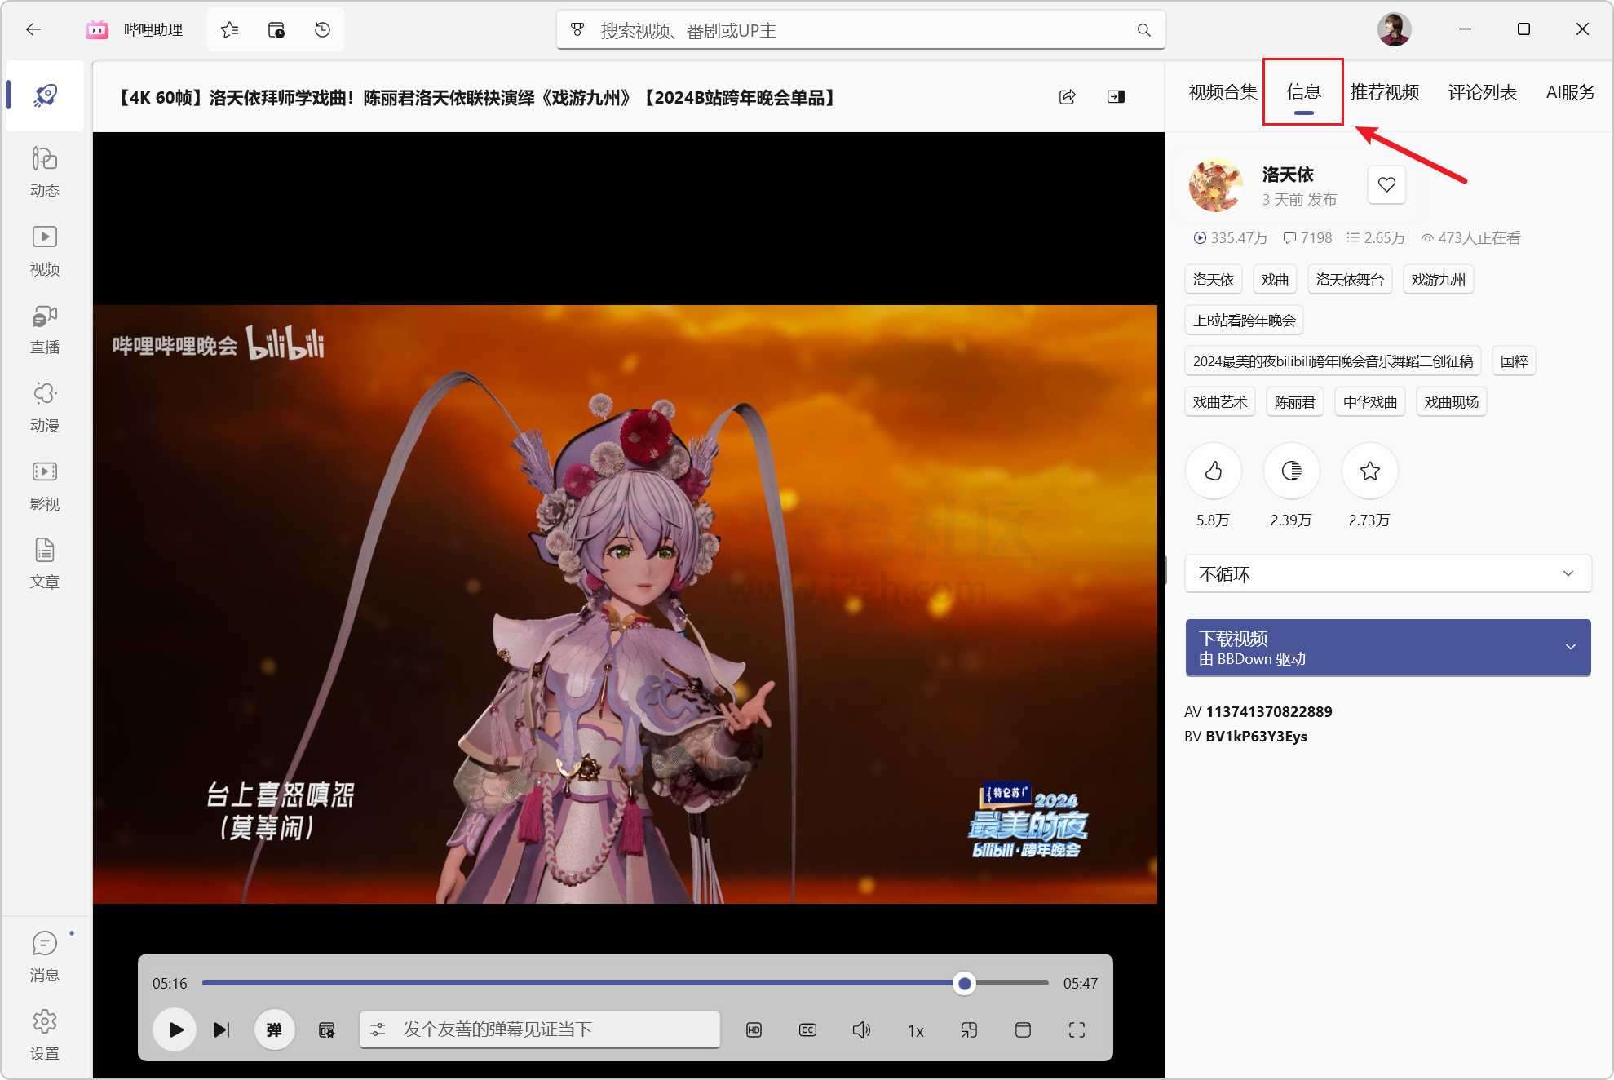Expand the 下载视频 dropdown arrow
The image size is (1614, 1080).
[1570, 647]
